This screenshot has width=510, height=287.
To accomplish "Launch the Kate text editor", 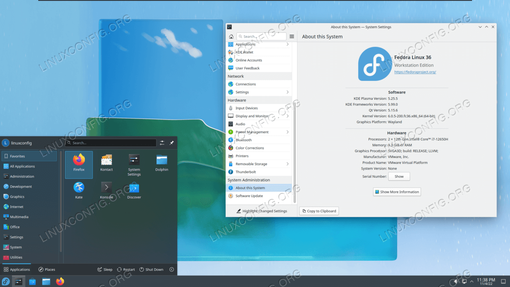I will [x=79, y=191].
